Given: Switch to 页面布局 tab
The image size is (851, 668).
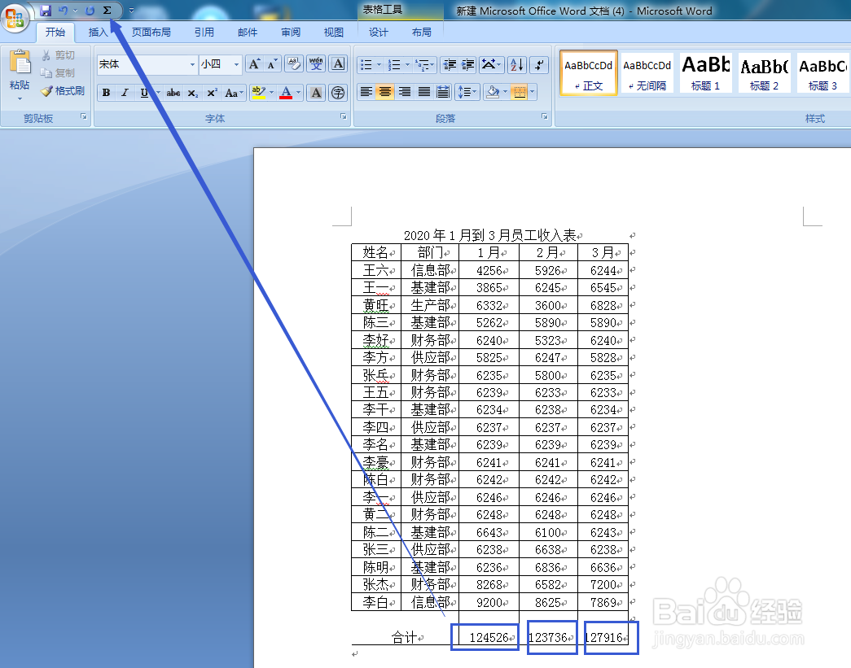Looking at the screenshot, I should [x=151, y=33].
